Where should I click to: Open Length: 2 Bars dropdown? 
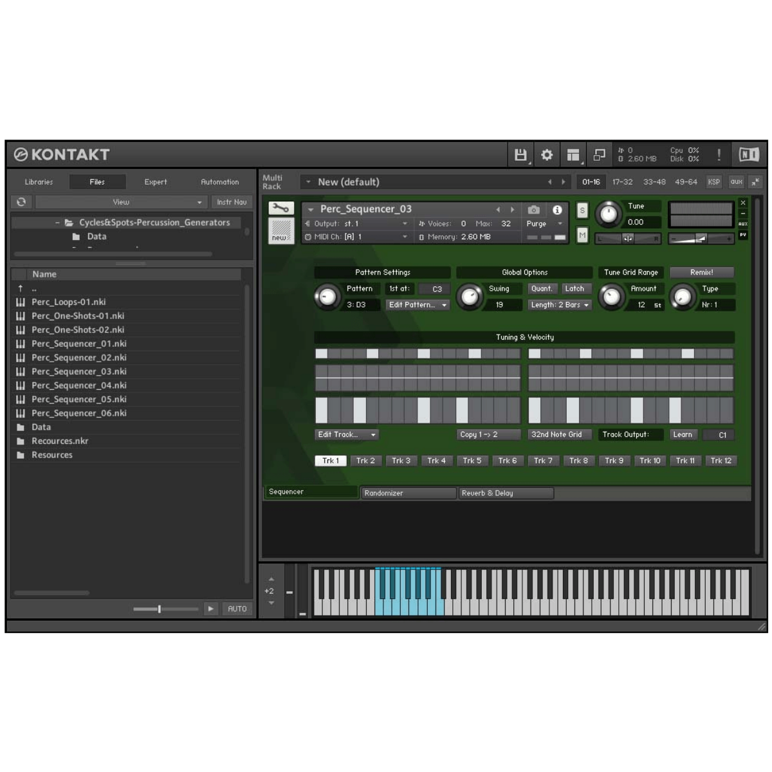pyautogui.click(x=560, y=305)
